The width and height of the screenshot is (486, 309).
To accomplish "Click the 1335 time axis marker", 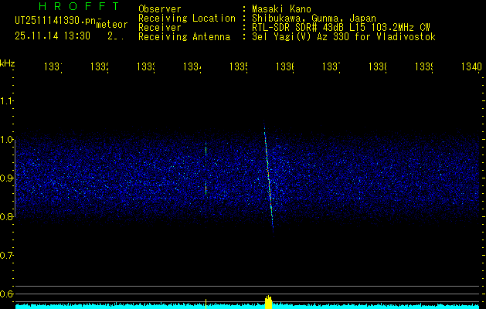I will point(238,67).
